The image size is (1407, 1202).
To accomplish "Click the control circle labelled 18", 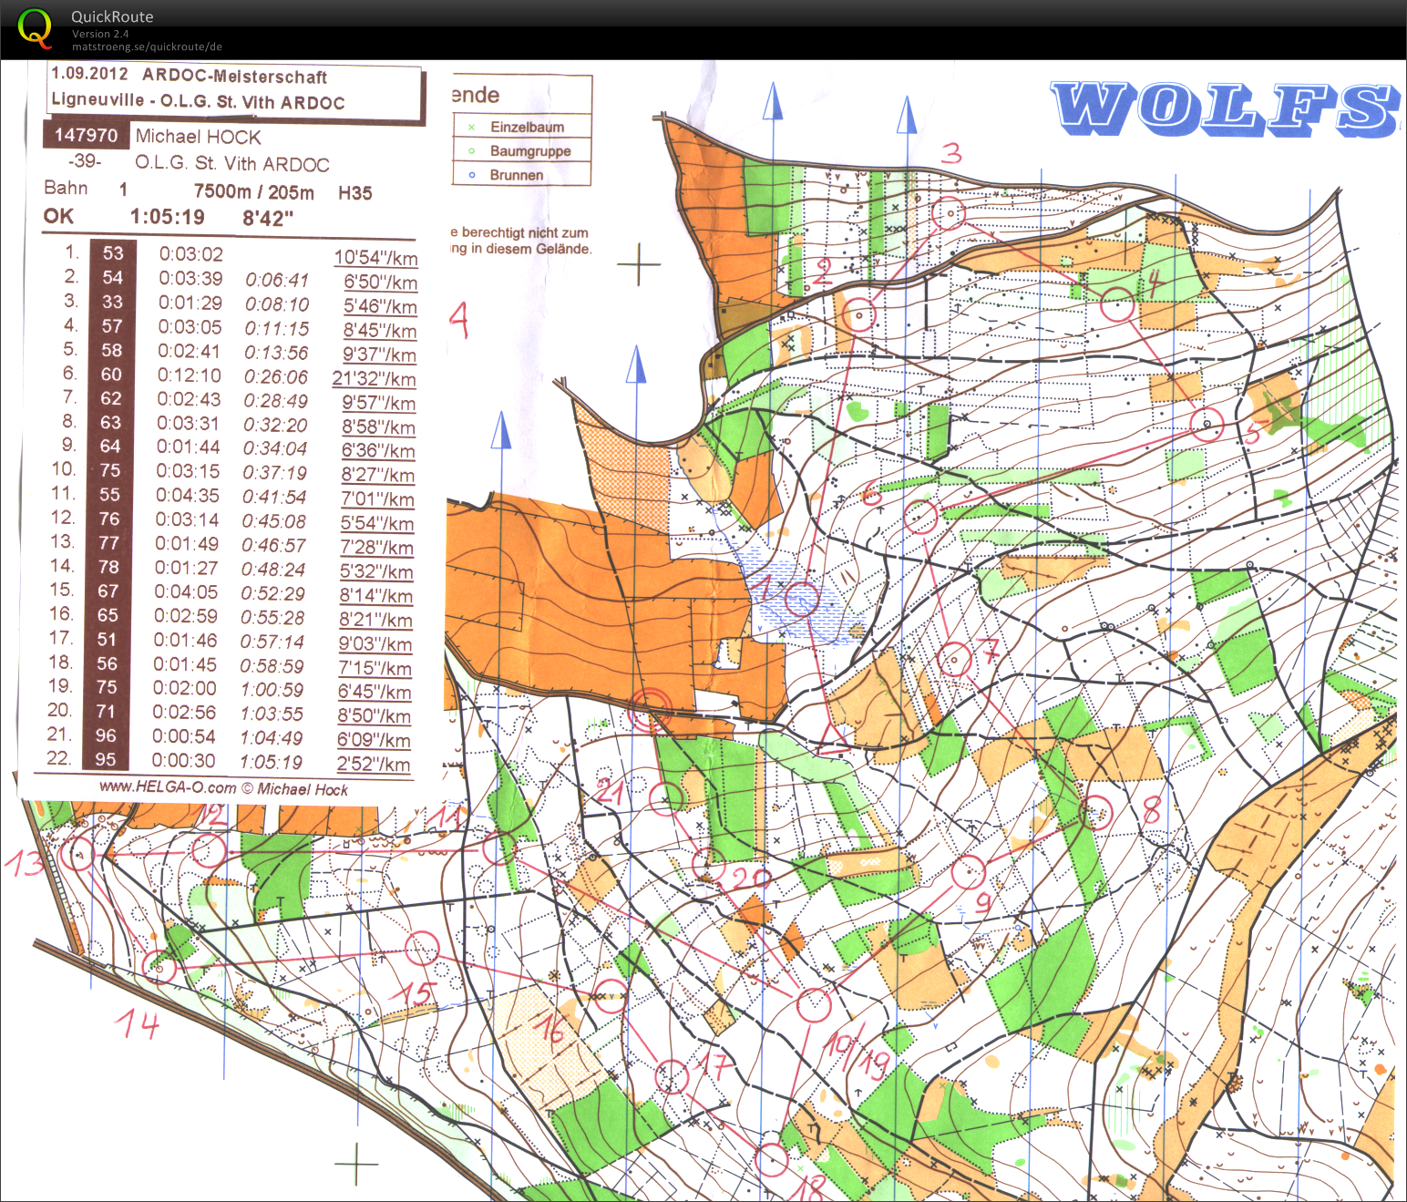I will (x=773, y=1160).
